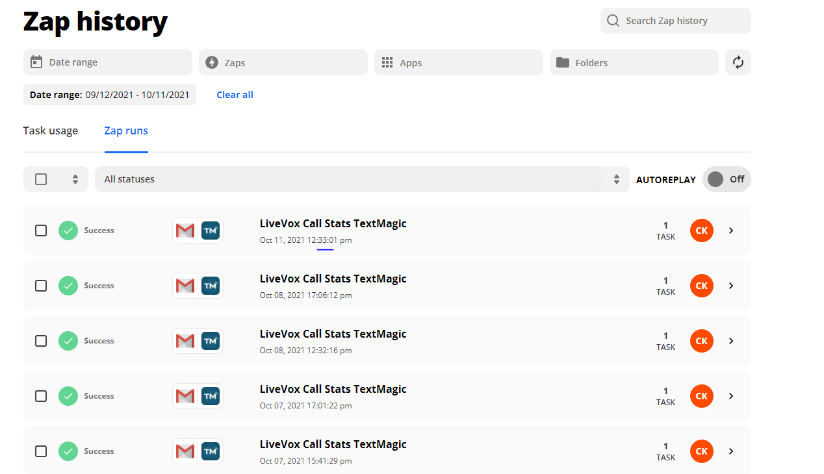Click TextMagic icon in 12:32:16 pm run
The image size is (824, 474).
pos(211,341)
